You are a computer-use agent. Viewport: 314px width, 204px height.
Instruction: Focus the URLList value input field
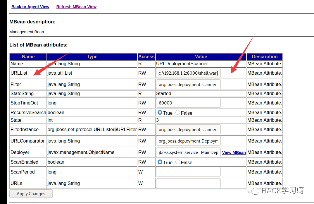point(188,73)
